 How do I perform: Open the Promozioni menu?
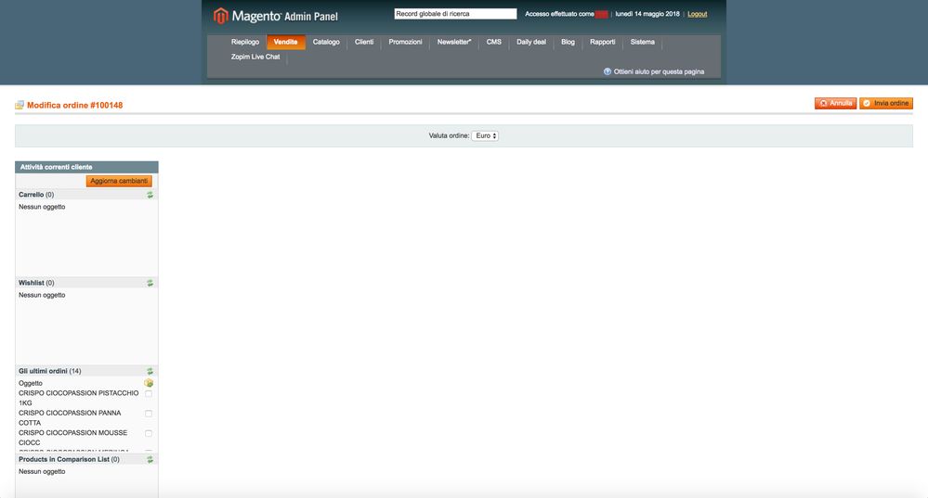[405, 42]
